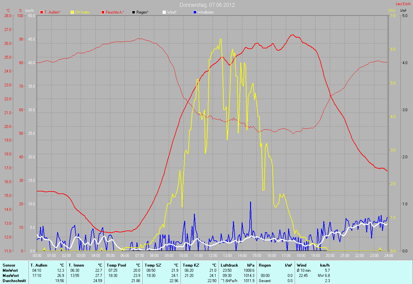Click the chart title "Donnerstag, 07.06.2012"
Viewport: 413px width, 284px height.
207,5
